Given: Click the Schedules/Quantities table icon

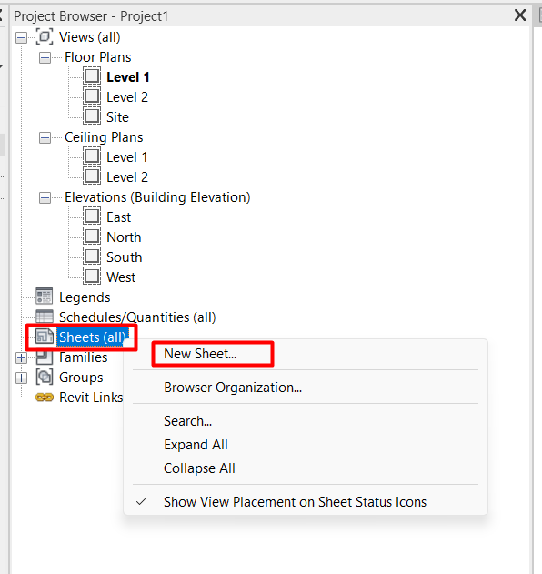Looking at the screenshot, I should coord(45,317).
